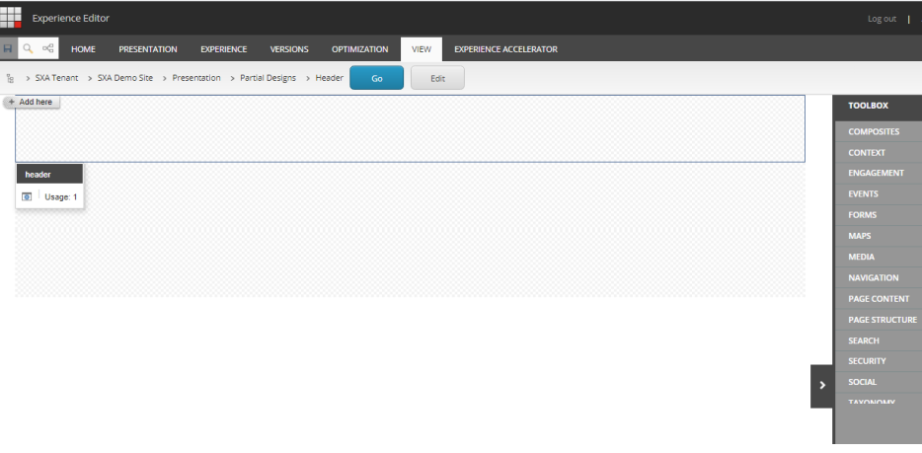Open the Experience Accelerator tab

[x=505, y=49]
